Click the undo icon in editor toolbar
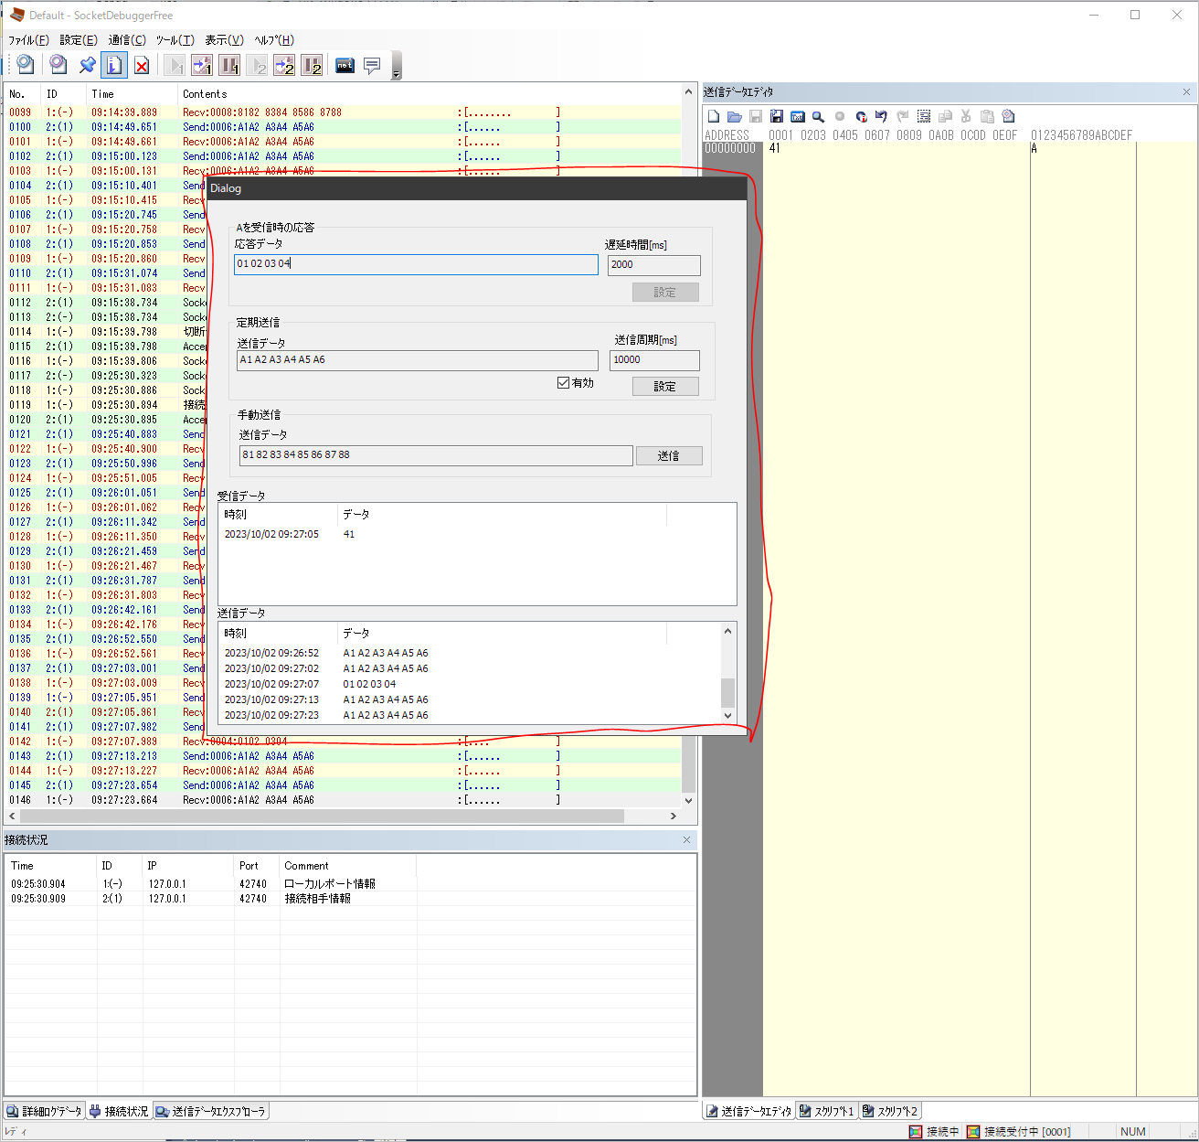Viewport: 1199px width, 1142px height. (881, 116)
